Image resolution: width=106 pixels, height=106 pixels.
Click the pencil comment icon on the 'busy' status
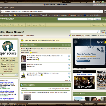(69, 65)
